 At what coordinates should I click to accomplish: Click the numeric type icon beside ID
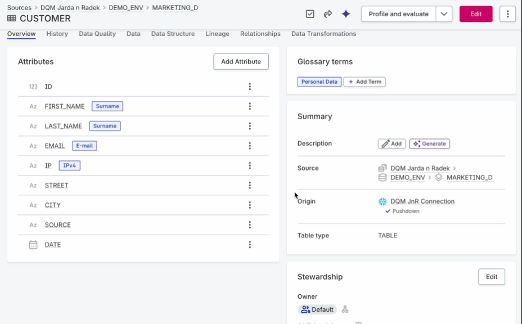click(33, 87)
